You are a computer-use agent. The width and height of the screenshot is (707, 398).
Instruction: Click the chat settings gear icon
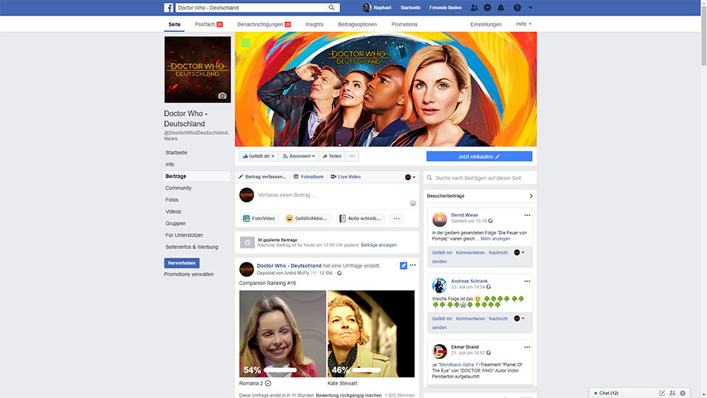tap(683, 393)
